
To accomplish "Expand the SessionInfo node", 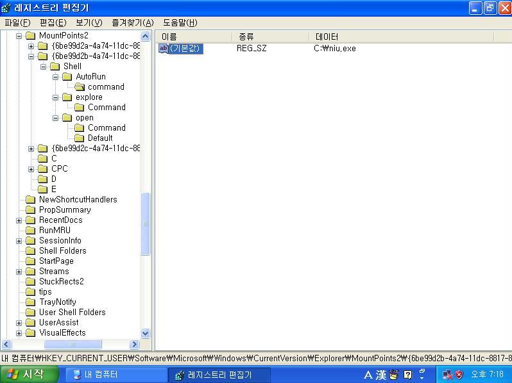I will [x=19, y=241].
